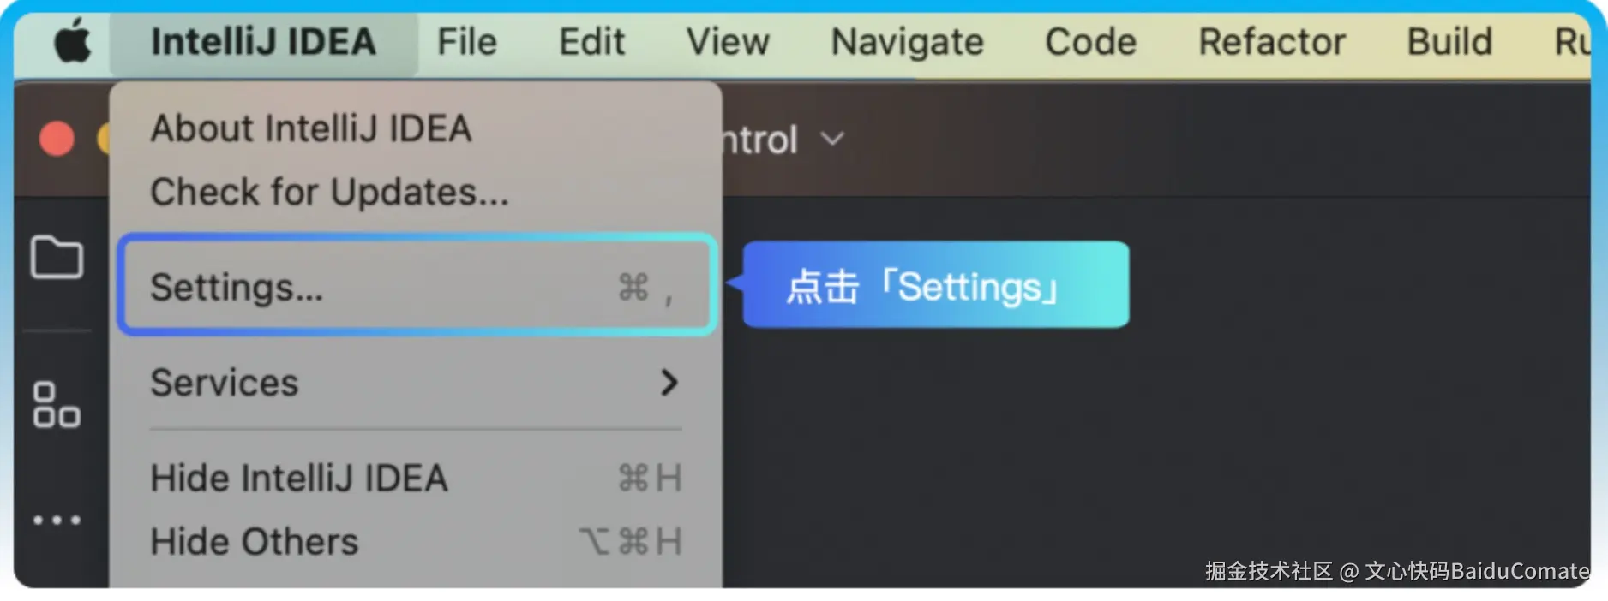Click Hide IntelliJ IDEA menu entry

[299, 478]
